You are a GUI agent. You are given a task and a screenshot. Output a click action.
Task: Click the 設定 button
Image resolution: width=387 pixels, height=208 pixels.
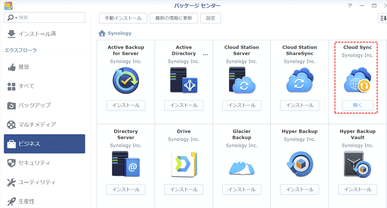click(x=211, y=18)
